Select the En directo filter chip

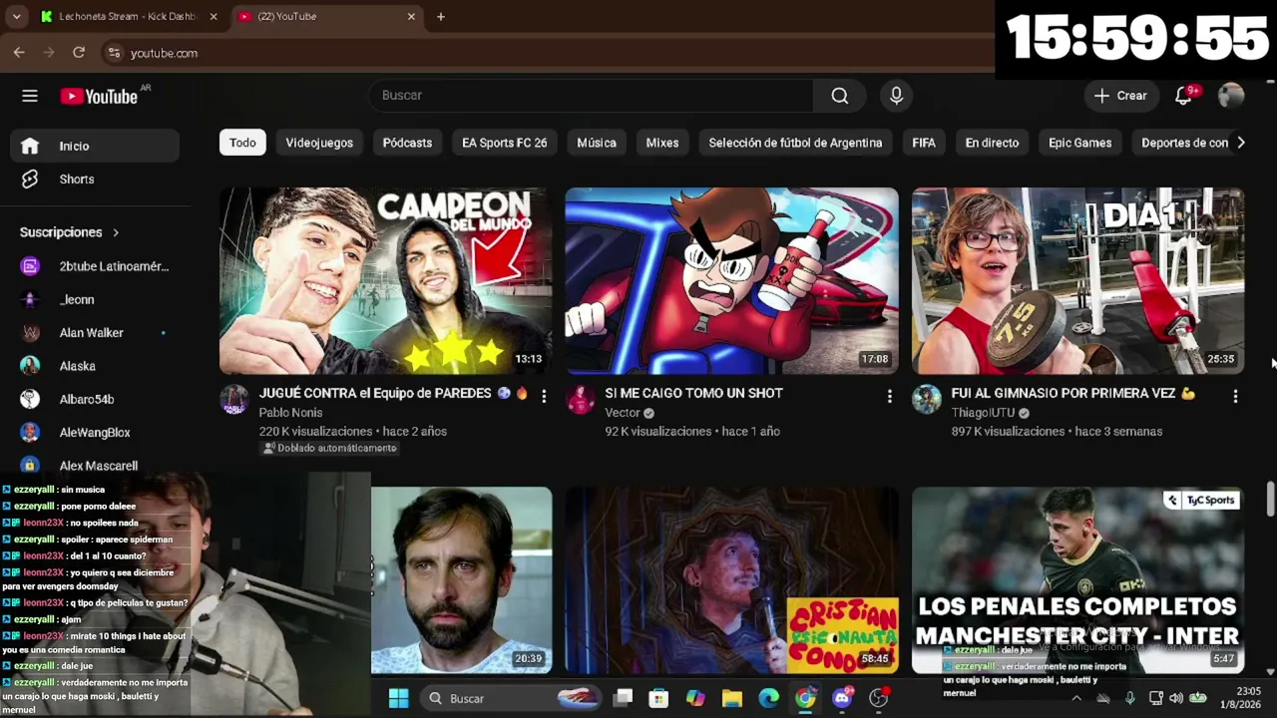click(x=992, y=143)
